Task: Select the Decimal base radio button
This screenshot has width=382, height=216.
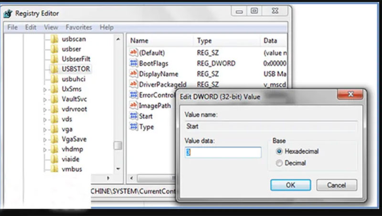Action: click(279, 163)
